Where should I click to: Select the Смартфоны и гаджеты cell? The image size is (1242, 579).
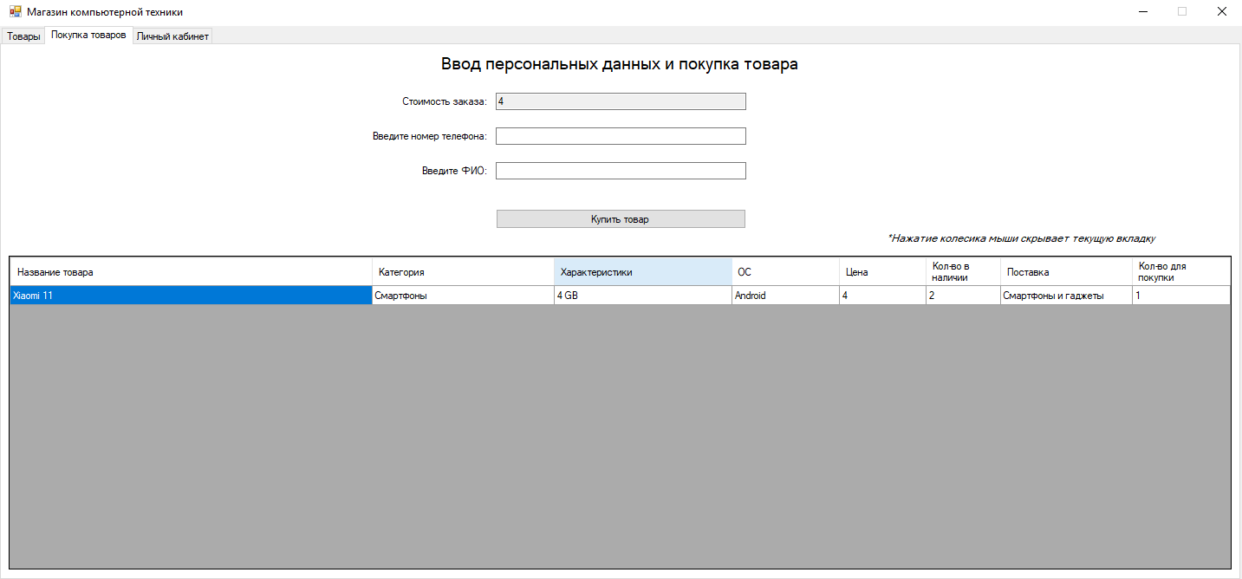click(1066, 296)
